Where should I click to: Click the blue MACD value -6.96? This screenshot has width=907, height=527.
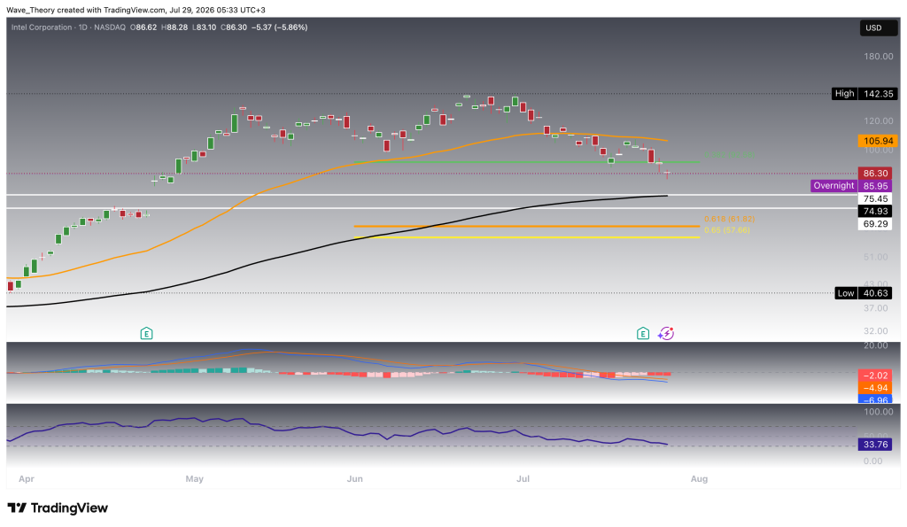point(875,399)
